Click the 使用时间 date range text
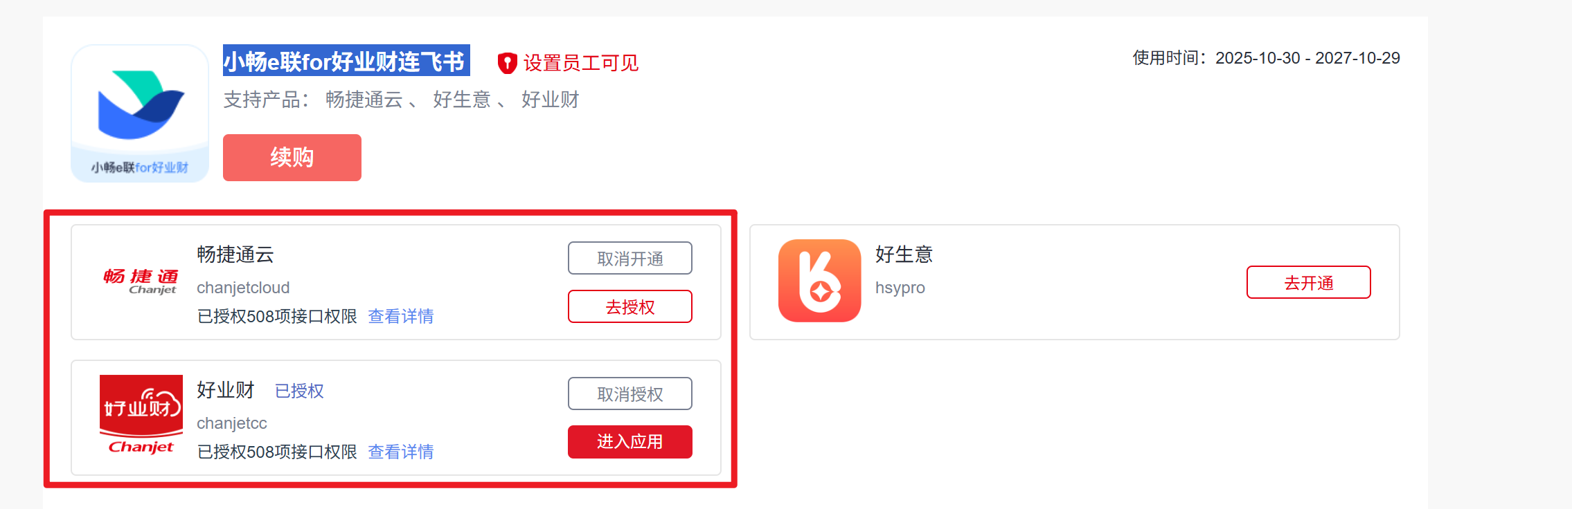This screenshot has width=1572, height=509. [x=1266, y=58]
